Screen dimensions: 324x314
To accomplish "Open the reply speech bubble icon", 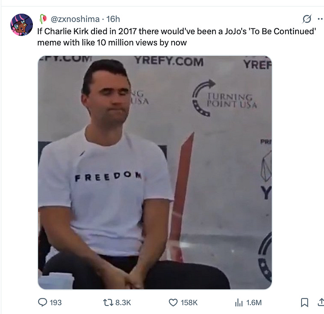I will pos(43,302).
